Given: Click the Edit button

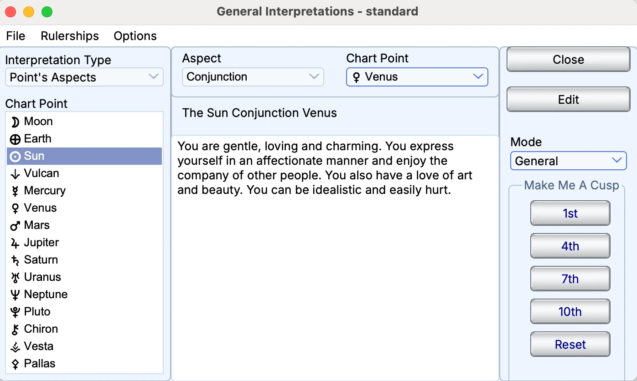Looking at the screenshot, I should (x=568, y=99).
